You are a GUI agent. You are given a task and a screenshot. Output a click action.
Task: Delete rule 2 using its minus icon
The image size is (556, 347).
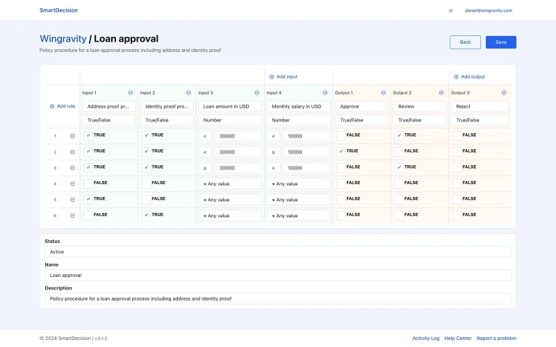point(72,152)
